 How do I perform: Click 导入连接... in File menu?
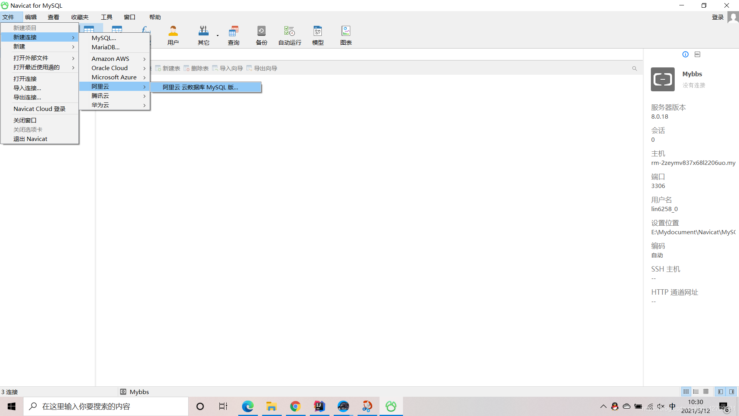(40, 88)
